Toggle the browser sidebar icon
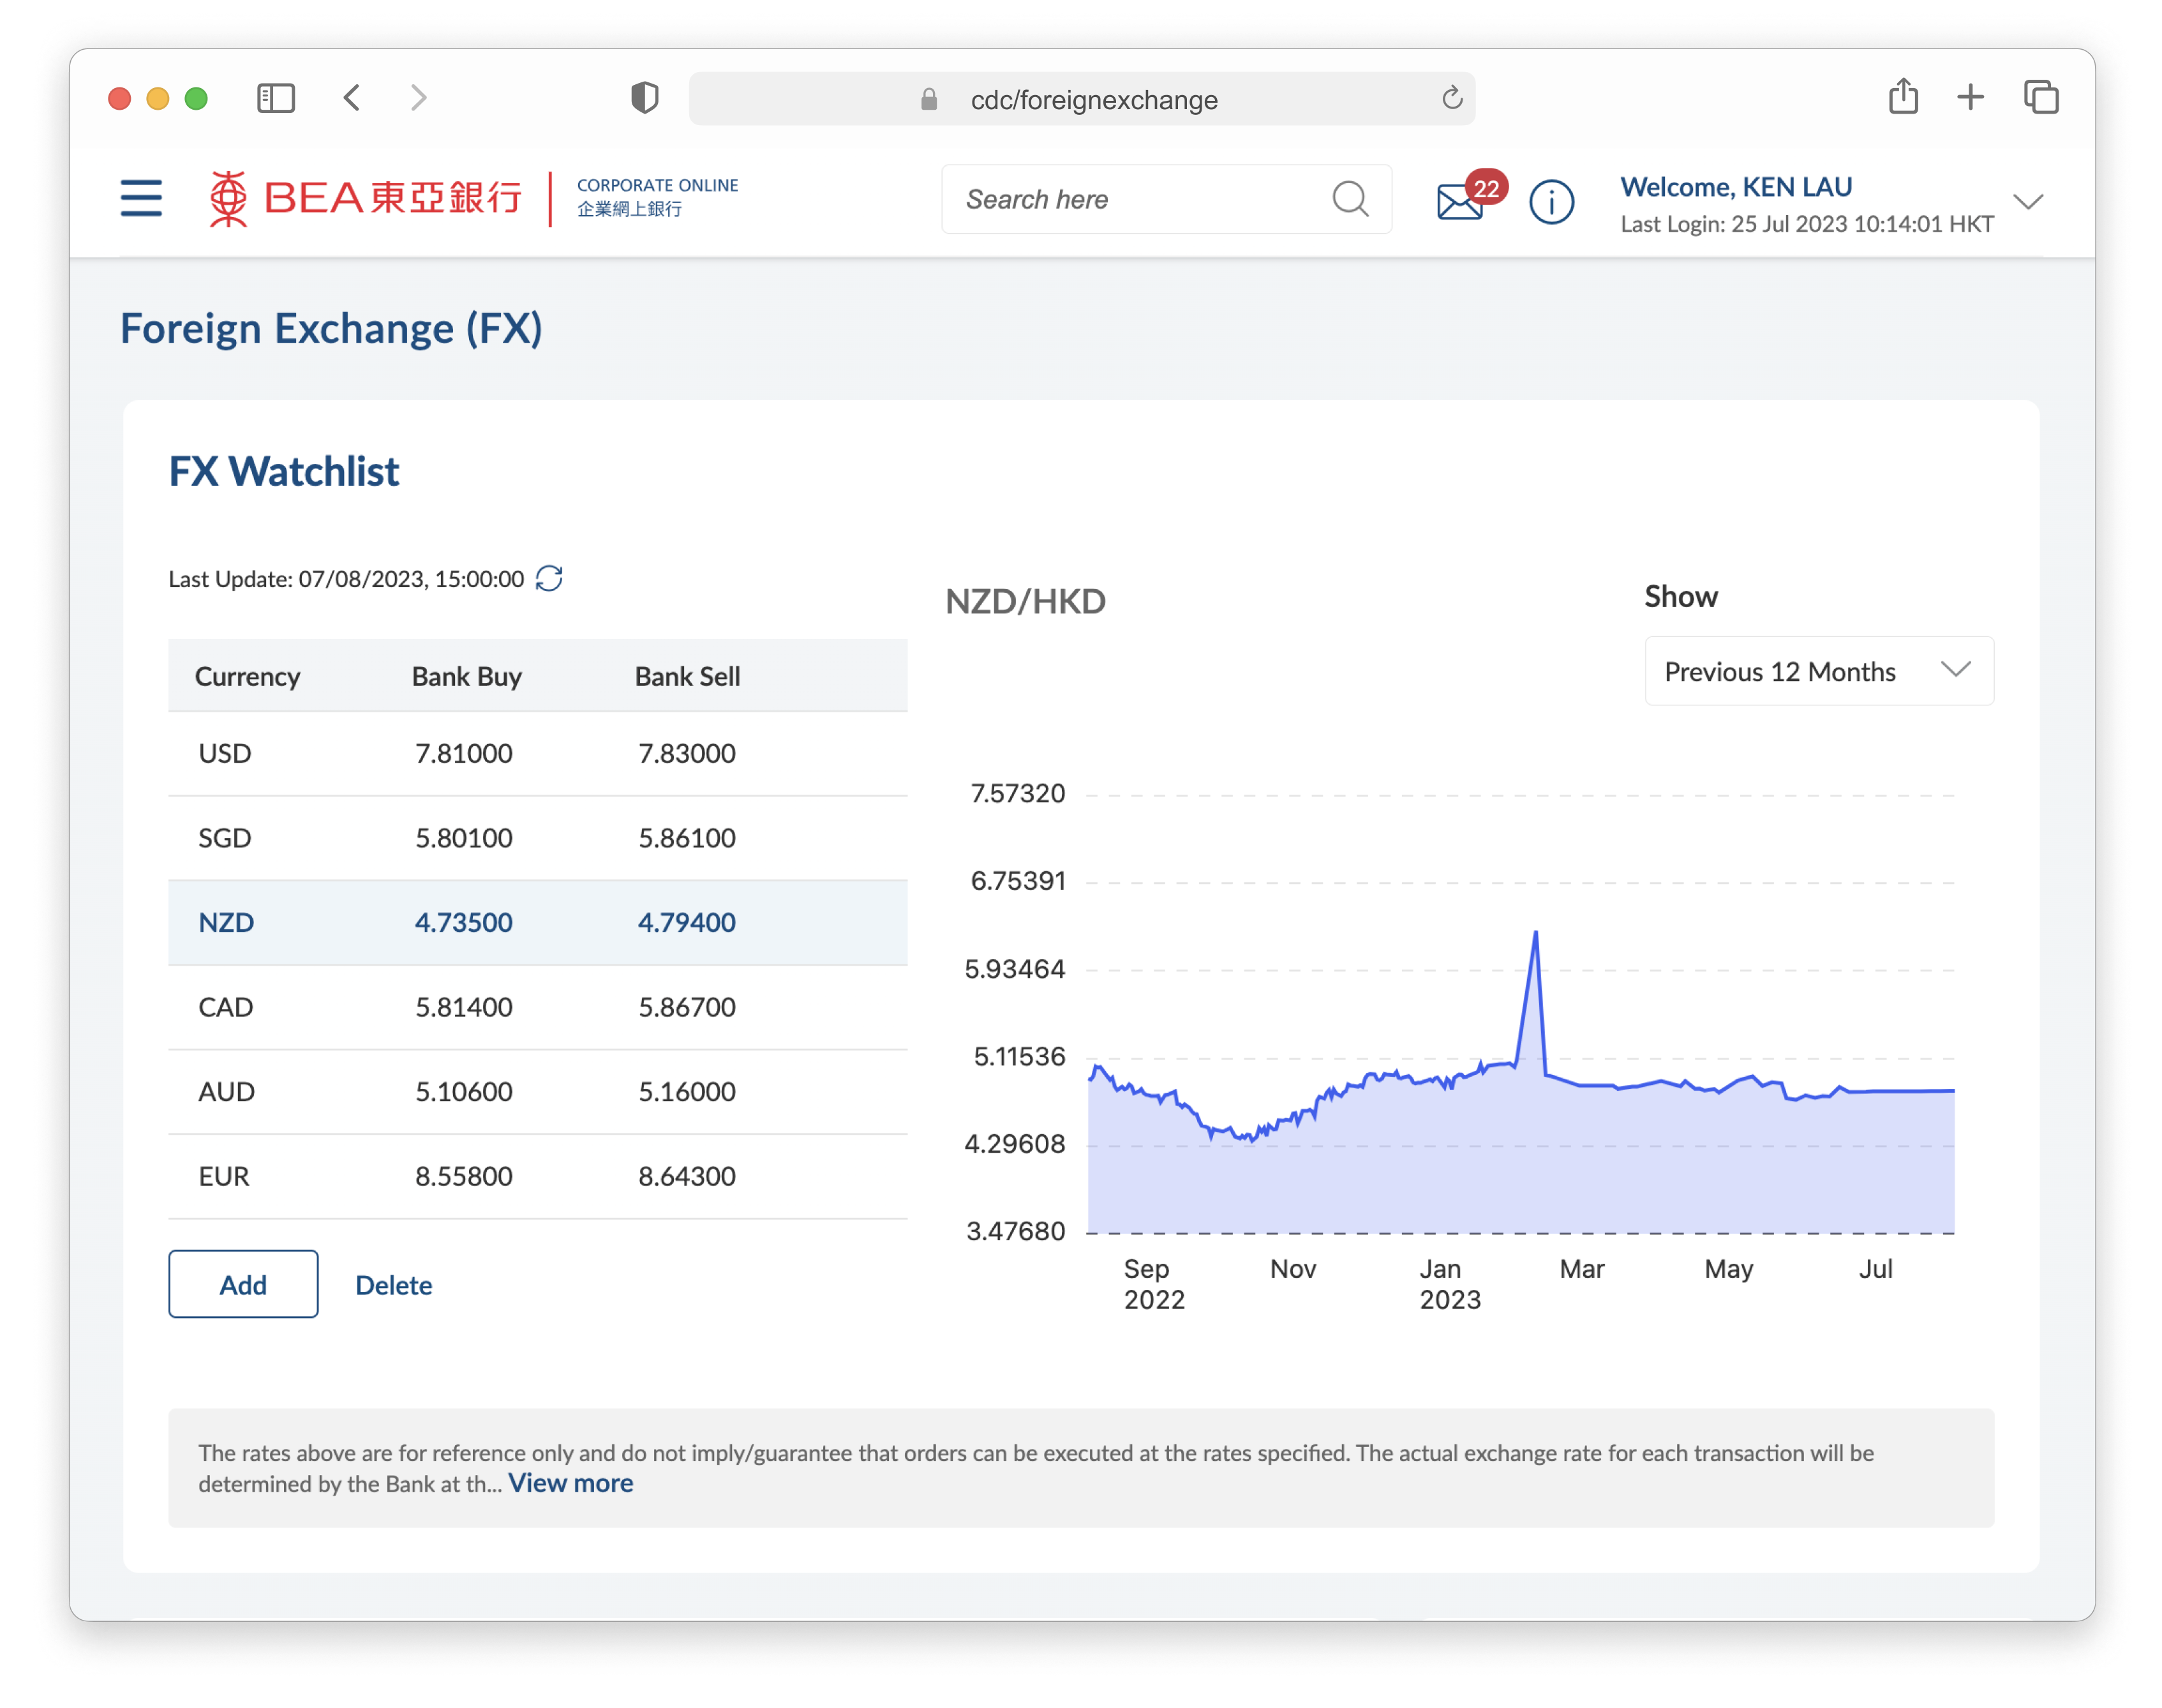The height and width of the screenshot is (1708, 2162). 276,98
